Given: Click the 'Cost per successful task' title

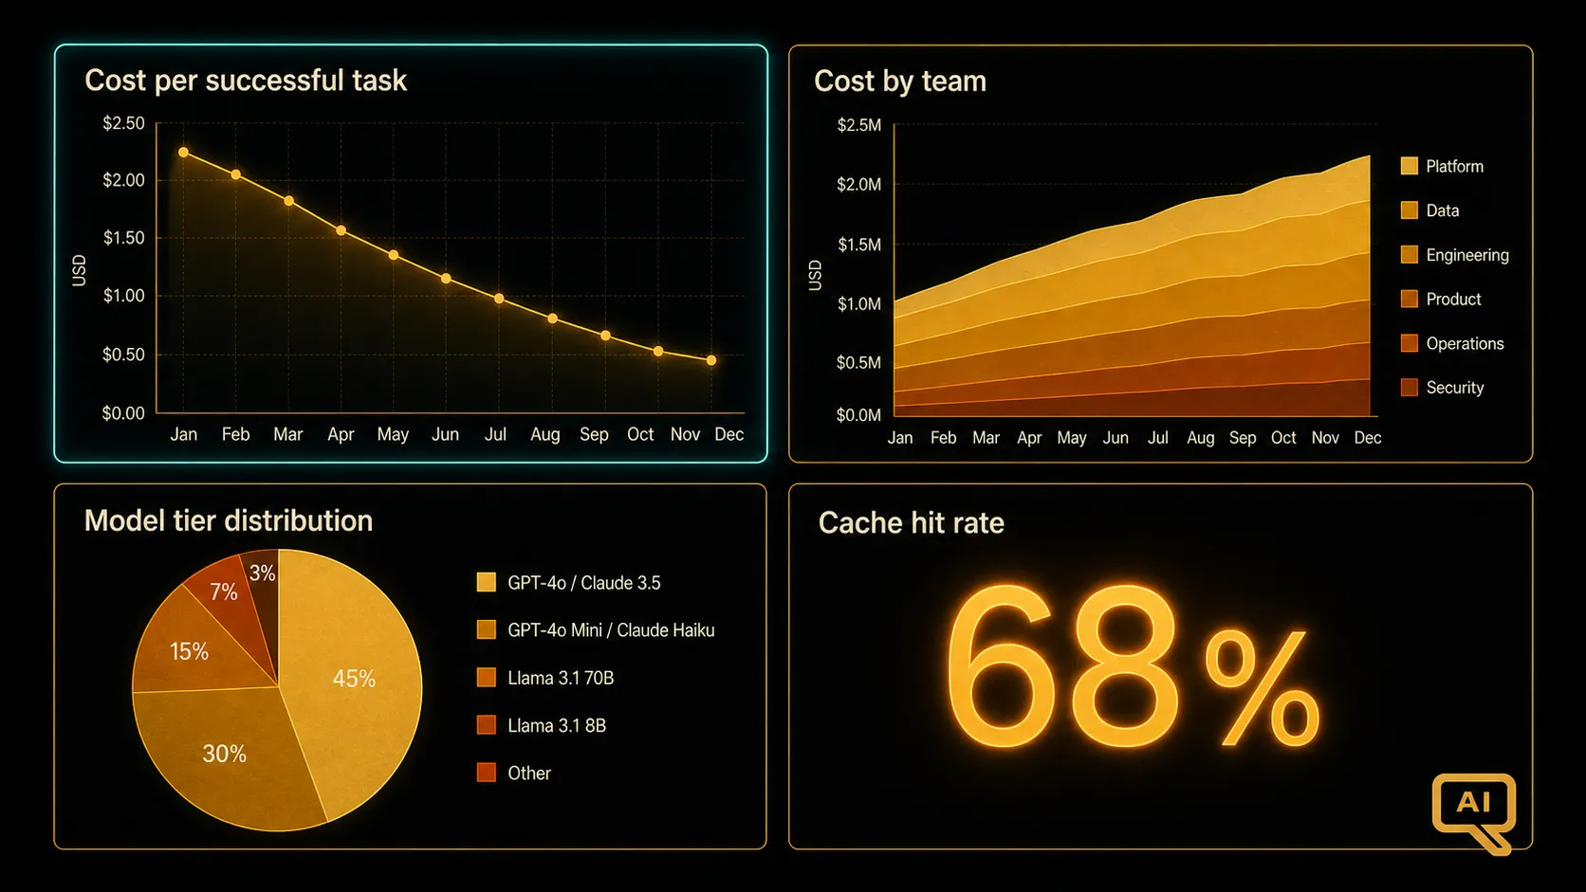Looking at the screenshot, I should [246, 81].
